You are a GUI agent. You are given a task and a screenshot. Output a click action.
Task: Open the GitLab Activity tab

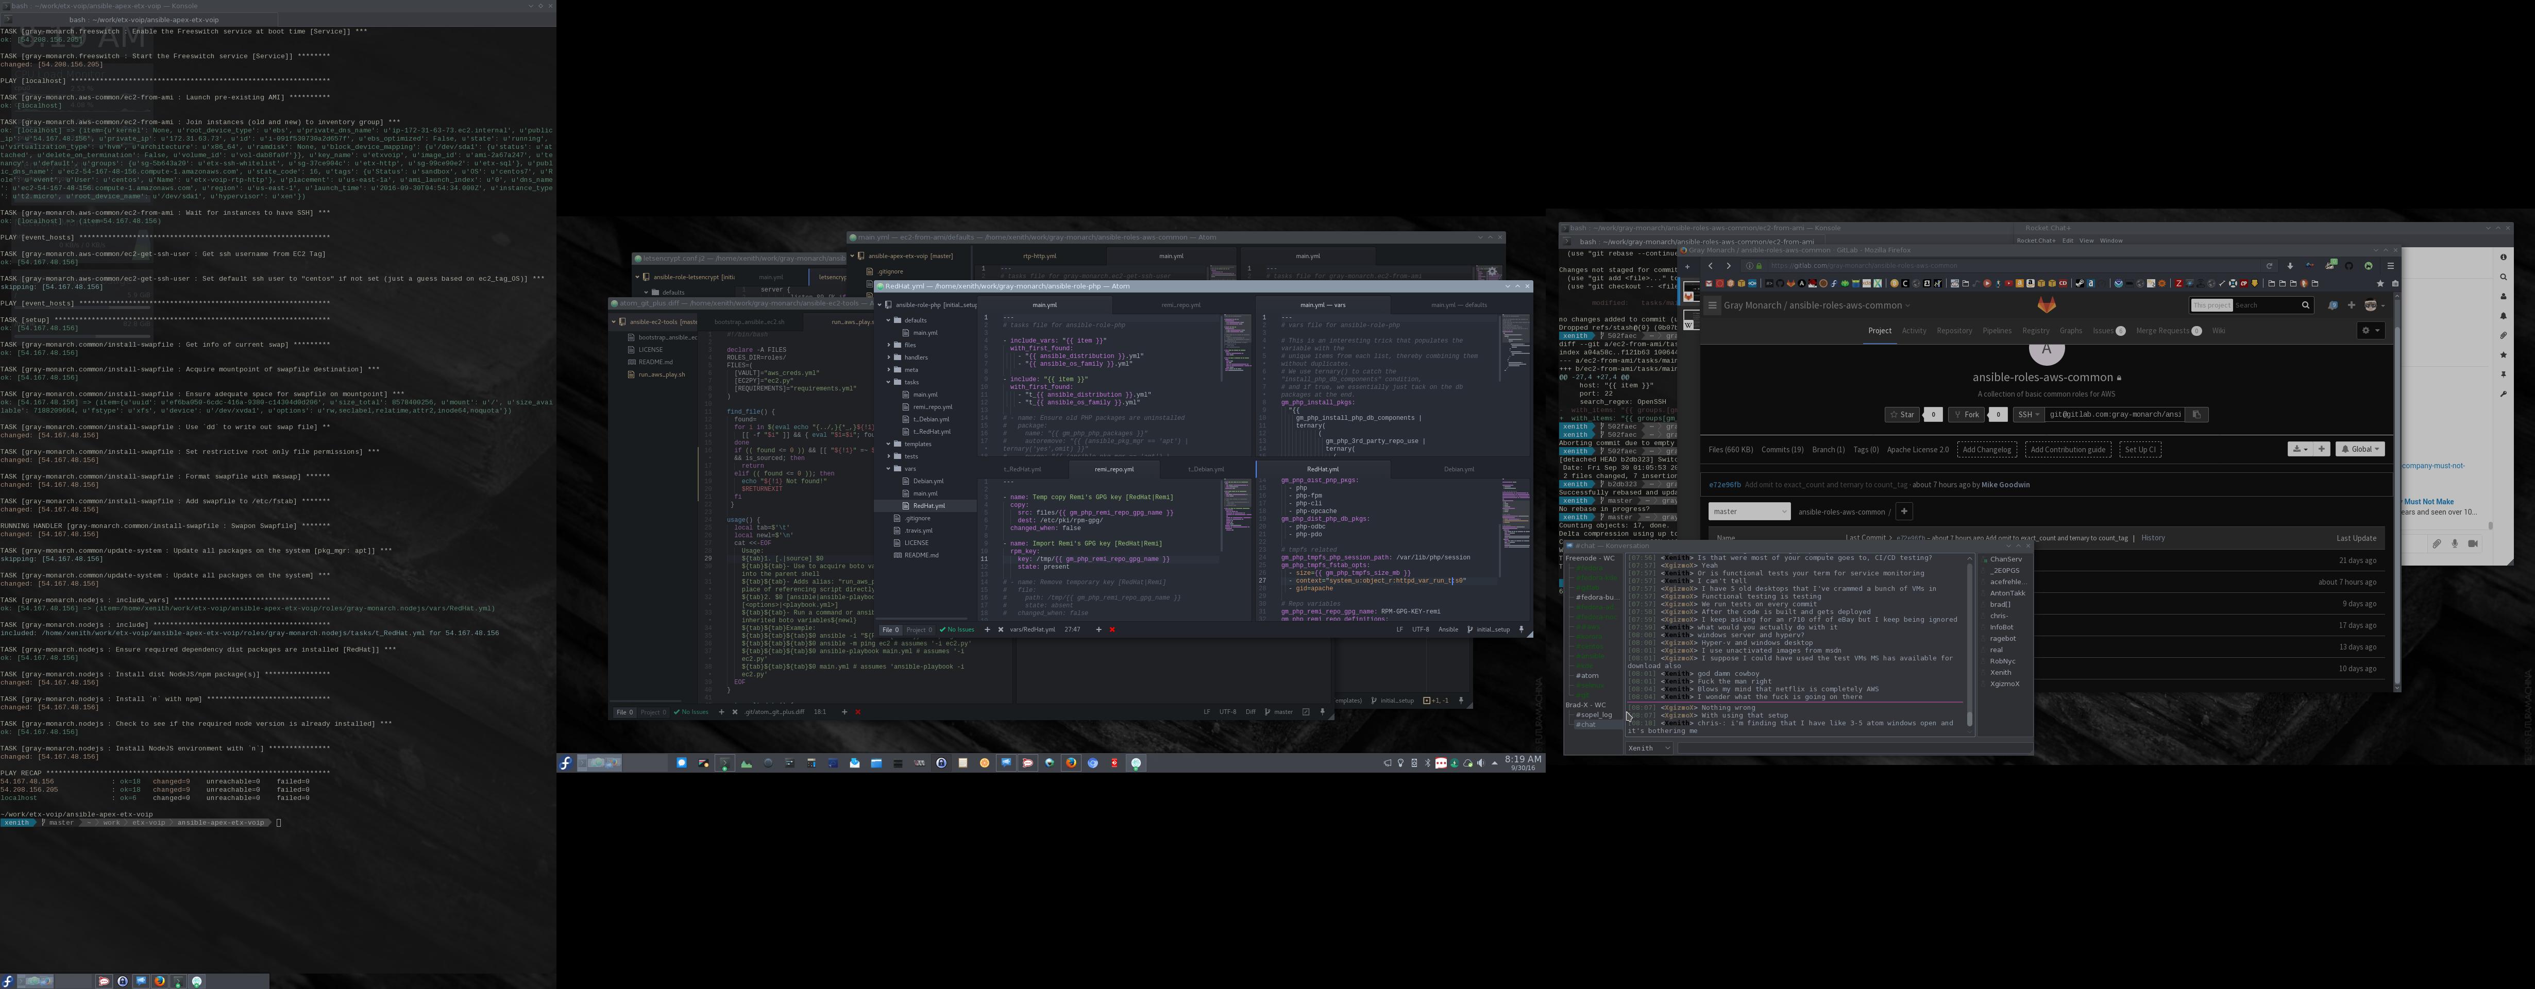click(x=1914, y=331)
